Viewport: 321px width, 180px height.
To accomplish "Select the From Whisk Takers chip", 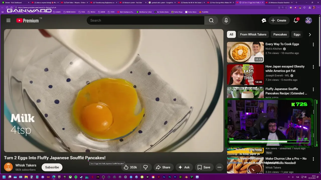I will tap(253, 34).
